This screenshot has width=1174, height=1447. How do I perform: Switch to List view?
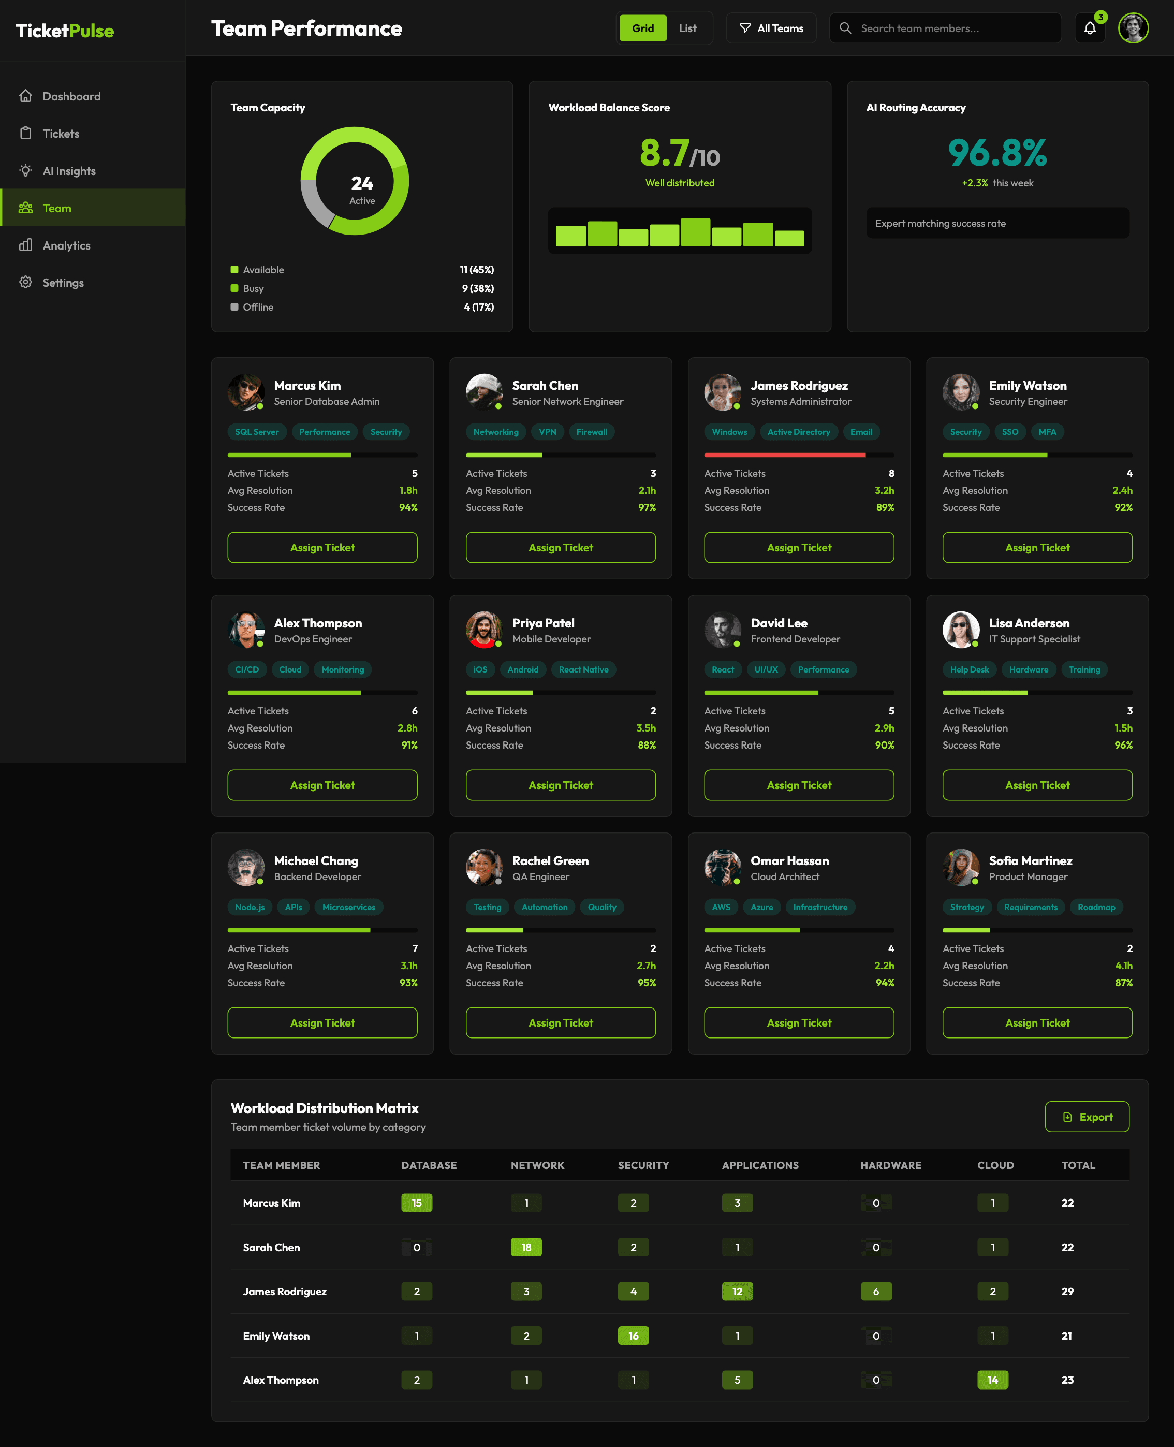pos(687,28)
